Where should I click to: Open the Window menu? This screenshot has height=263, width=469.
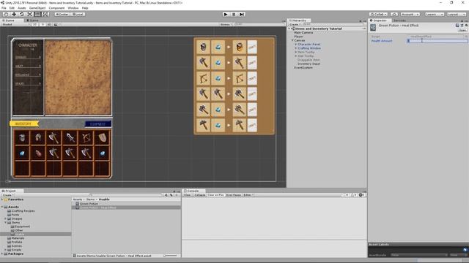coord(73,8)
